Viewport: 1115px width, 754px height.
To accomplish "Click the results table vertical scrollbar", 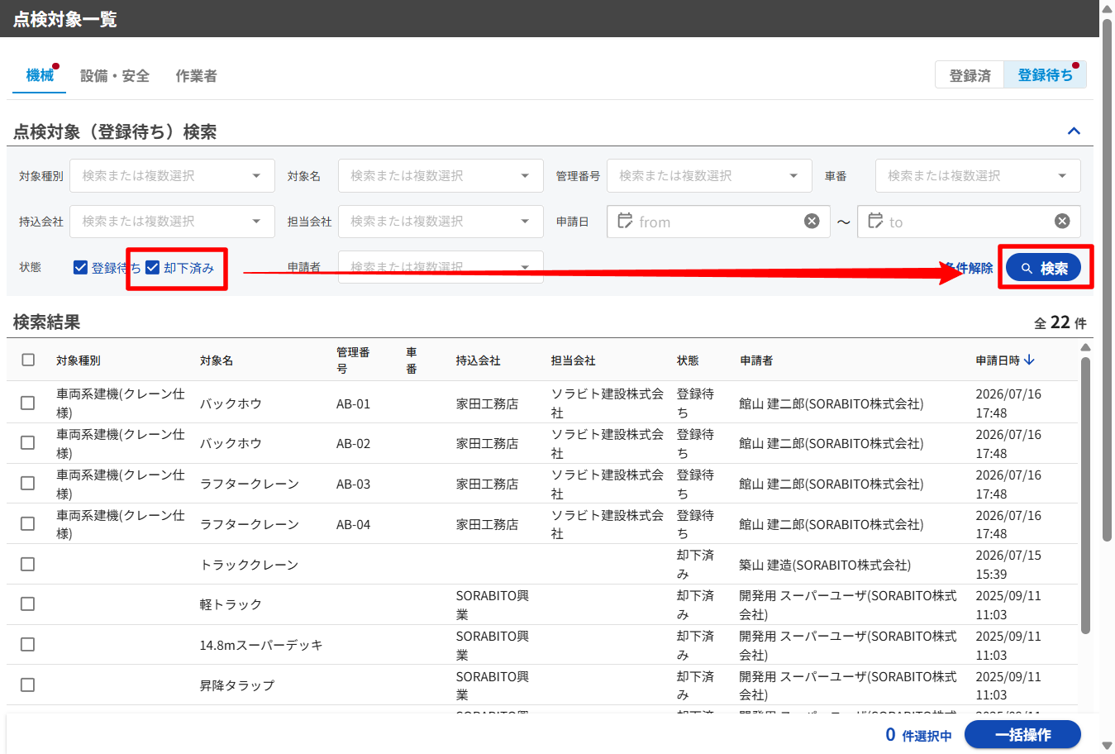I will coord(1085,494).
